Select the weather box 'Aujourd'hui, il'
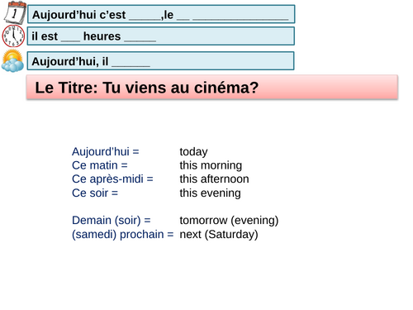 coord(161,61)
